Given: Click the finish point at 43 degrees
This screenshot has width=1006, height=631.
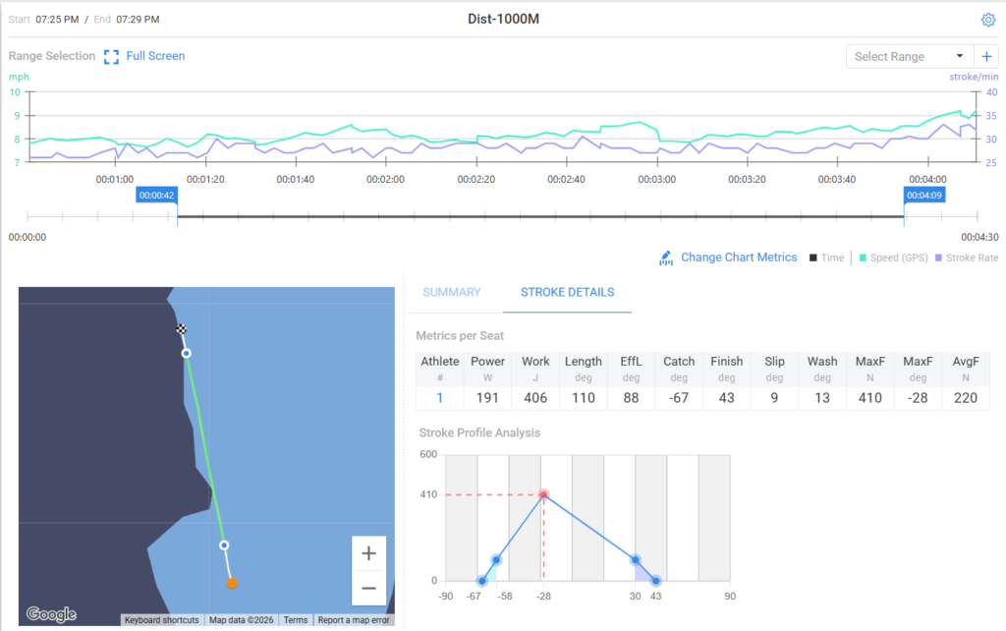Looking at the screenshot, I should click(x=655, y=581).
